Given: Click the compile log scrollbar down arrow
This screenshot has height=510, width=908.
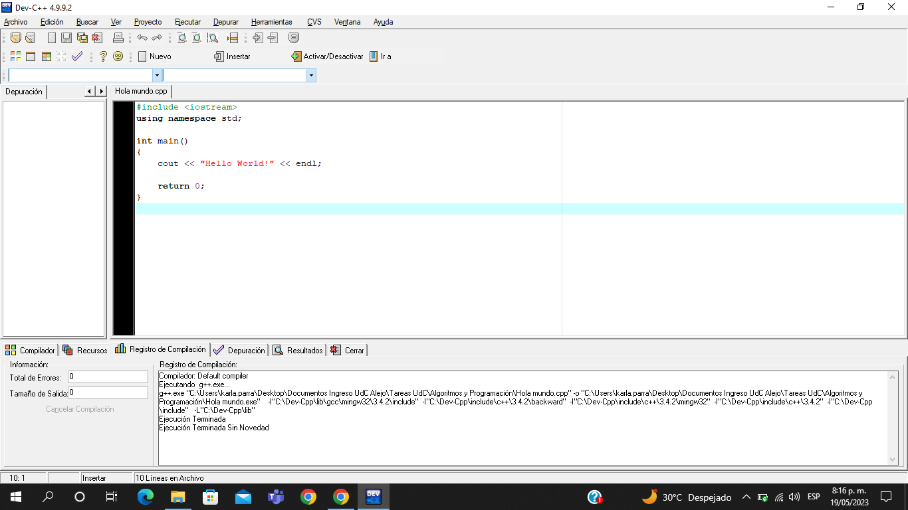Looking at the screenshot, I should coord(893,460).
